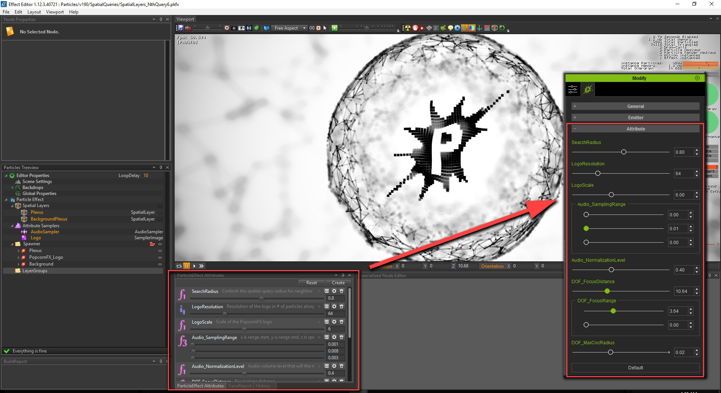The image size is (721, 393).
Task: Close the Modify panel with its X button
Action: [x=697, y=78]
